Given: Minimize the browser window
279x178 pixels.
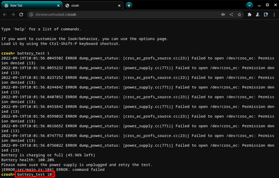Looking at the screenshot, I should 259,6.
